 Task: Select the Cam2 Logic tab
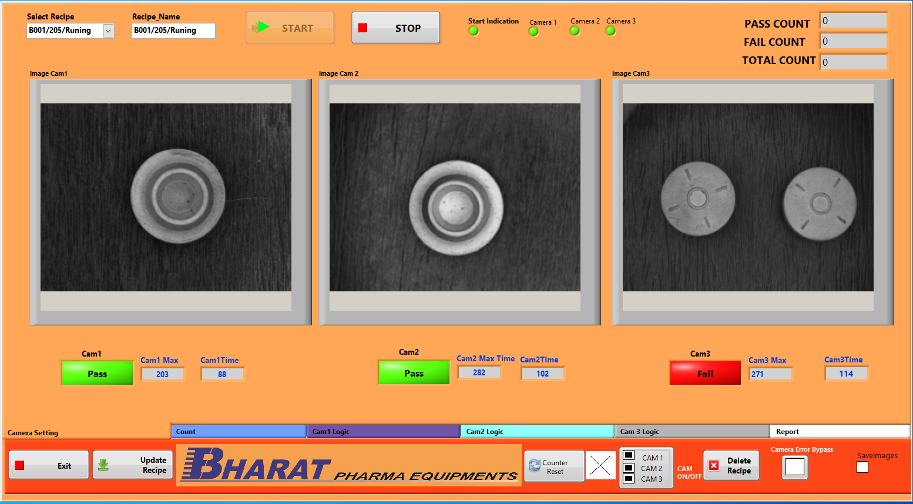point(537,432)
